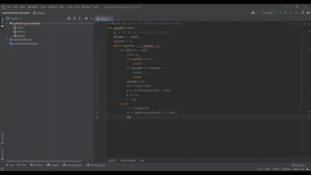Click the Stop icon in the toolbar
Viewport: 311px width, 175px height.
(x=296, y=13)
